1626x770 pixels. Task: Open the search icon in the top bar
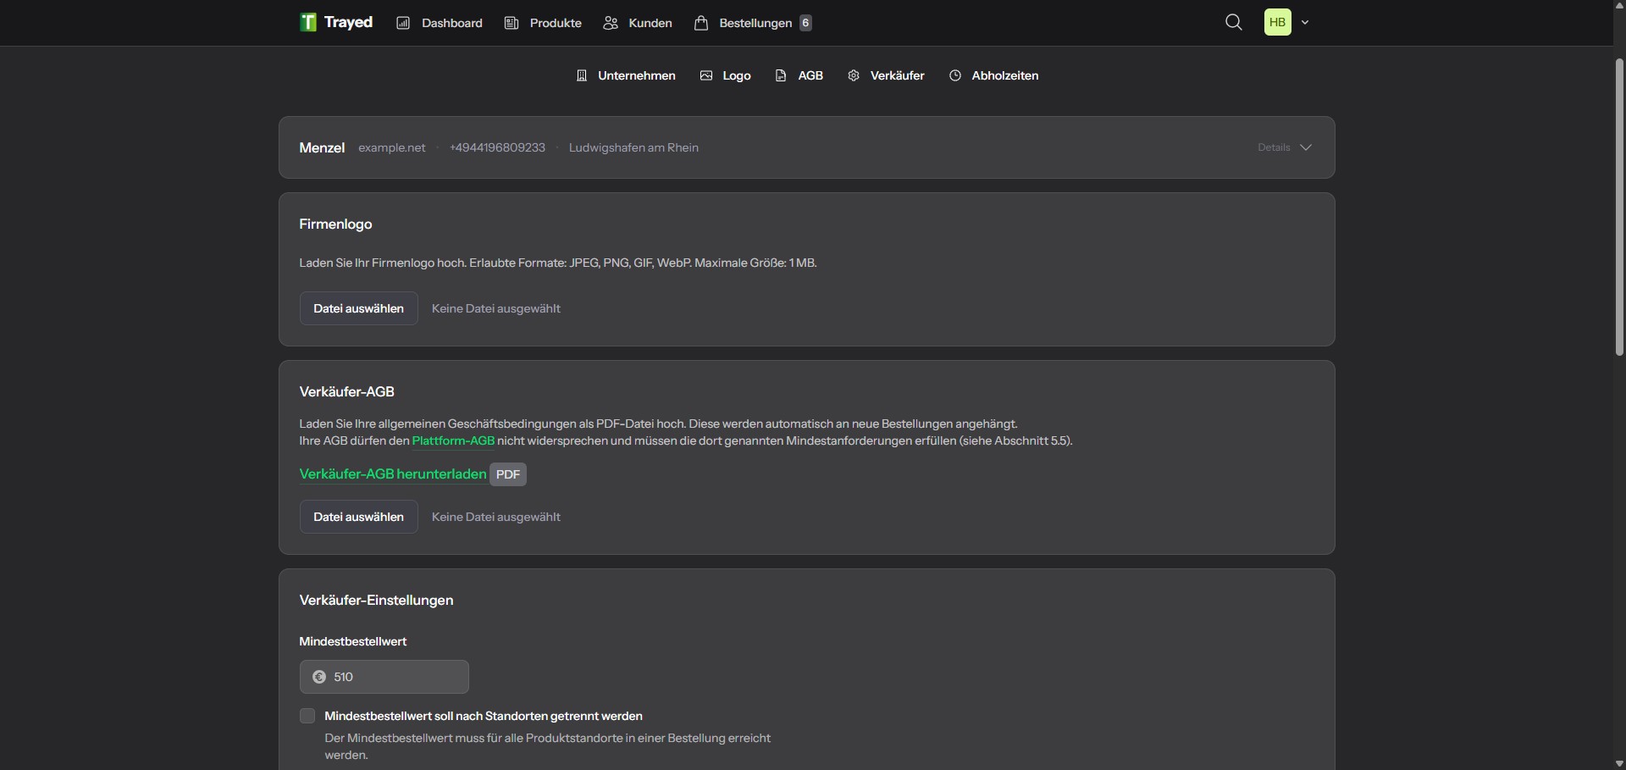(x=1233, y=22)
